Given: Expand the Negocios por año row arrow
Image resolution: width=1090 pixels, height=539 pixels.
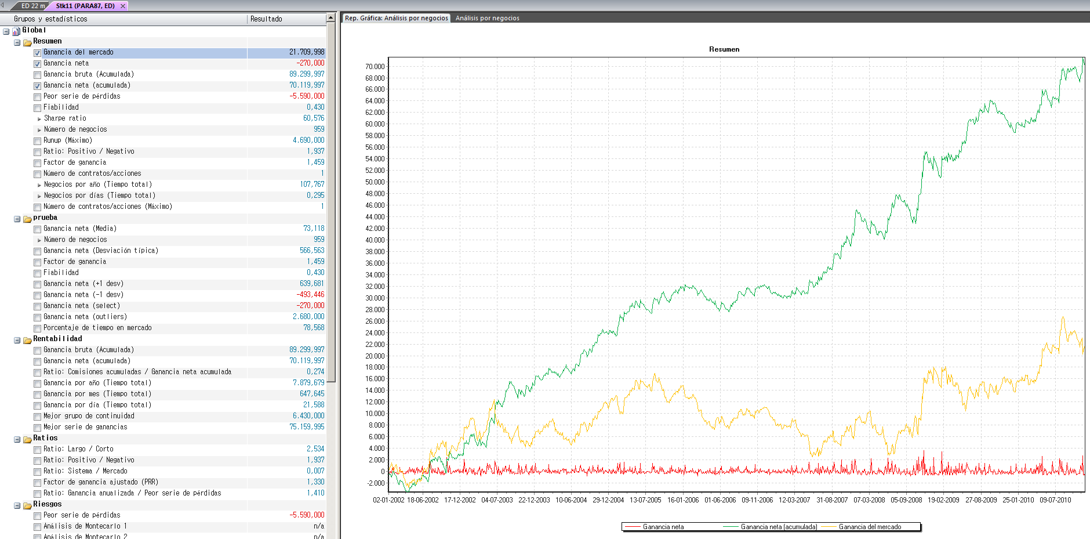Looking at the screenshot, I should pyautogui.click(x=39, y=185).
